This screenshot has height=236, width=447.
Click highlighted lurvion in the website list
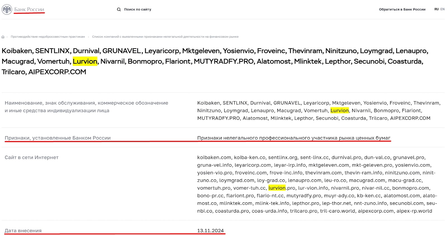coord(277,188)
